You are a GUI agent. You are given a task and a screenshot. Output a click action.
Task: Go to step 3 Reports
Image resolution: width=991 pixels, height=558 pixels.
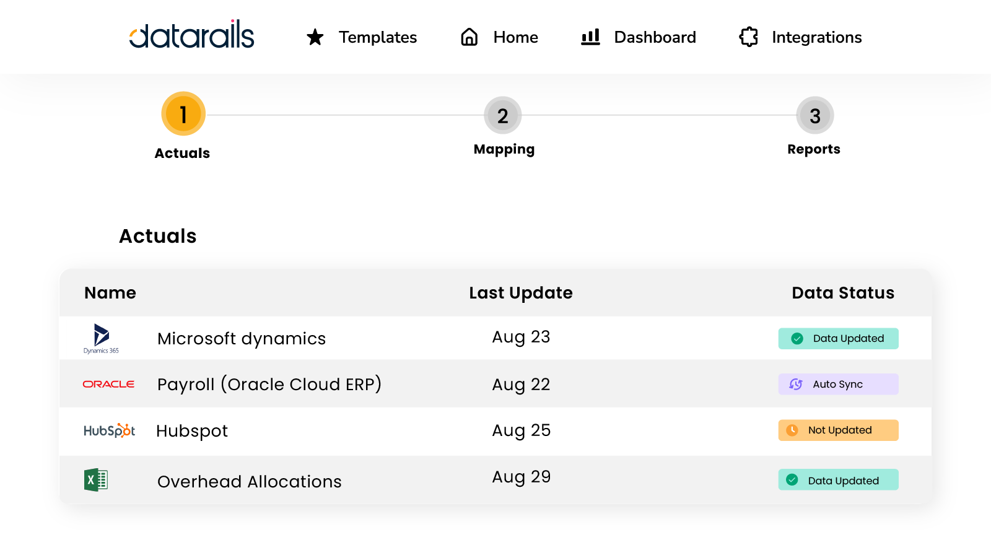[x=814, y=116]
